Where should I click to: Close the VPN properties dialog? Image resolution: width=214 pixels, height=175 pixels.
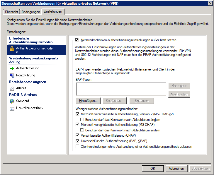[x=210, y=3]
